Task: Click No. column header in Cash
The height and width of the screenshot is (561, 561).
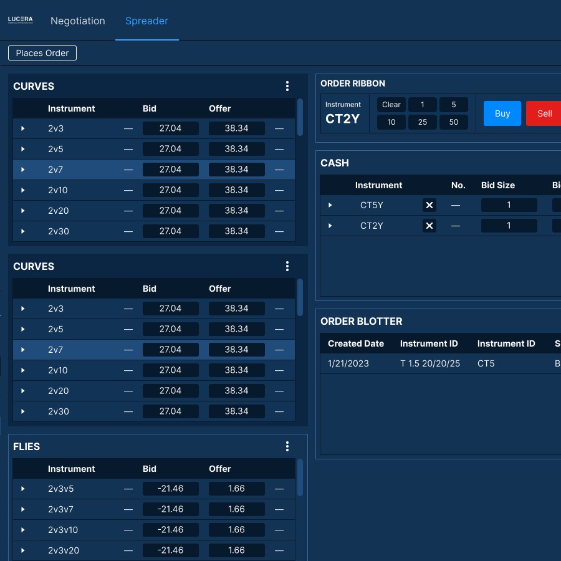Action: (458, 185)
